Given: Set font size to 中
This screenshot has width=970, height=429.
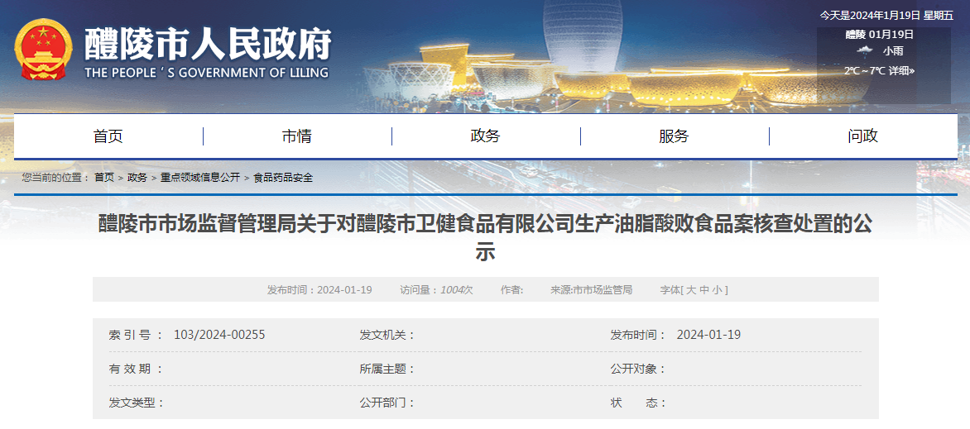Looking at the screenshot, I should (704, 290).
